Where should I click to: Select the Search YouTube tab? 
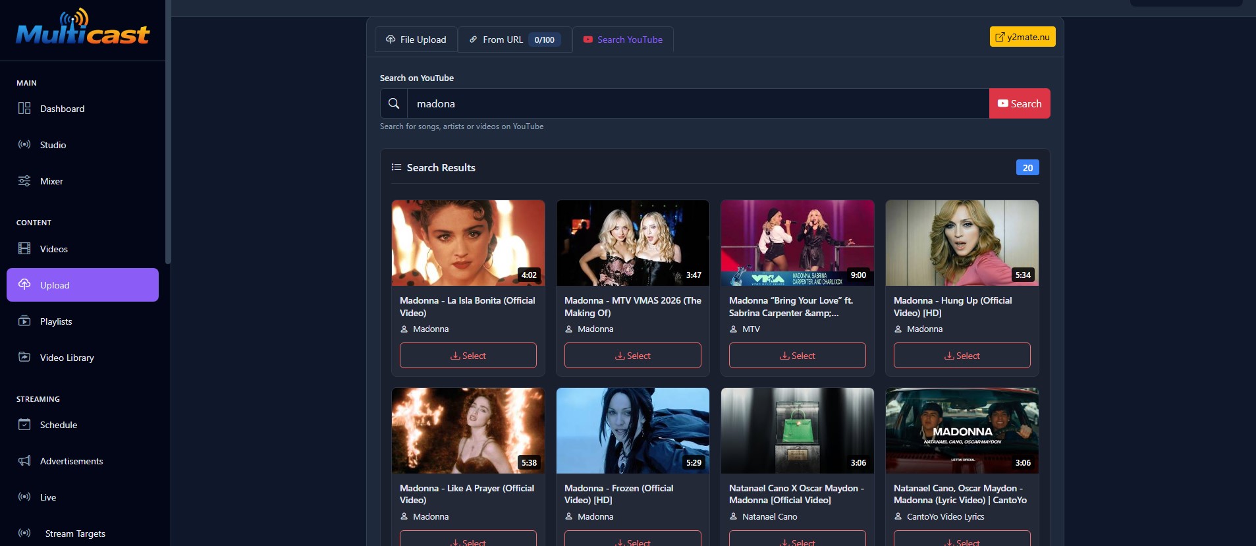pos(623,40)
